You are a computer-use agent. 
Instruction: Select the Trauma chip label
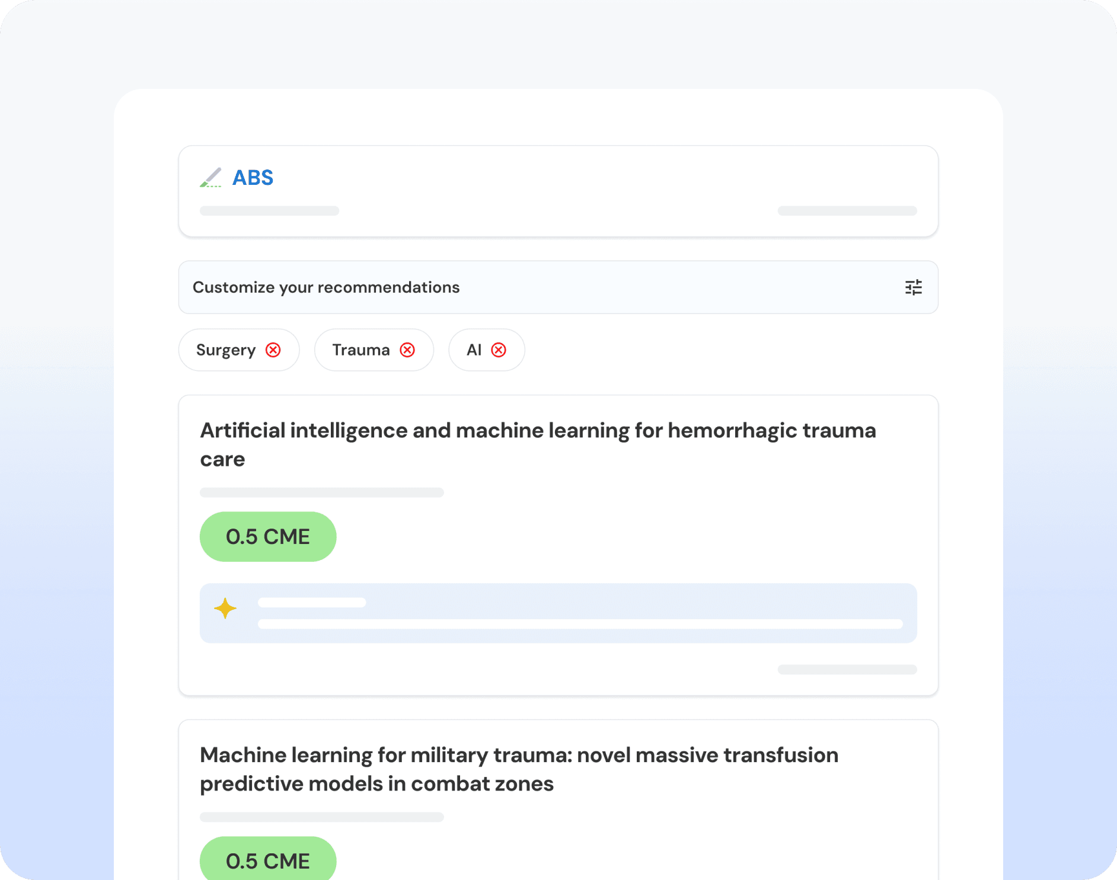pos(360,350)
